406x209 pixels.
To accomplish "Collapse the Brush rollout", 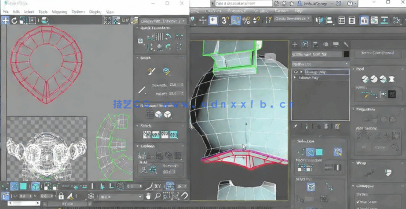I will (x=137, y=58).
